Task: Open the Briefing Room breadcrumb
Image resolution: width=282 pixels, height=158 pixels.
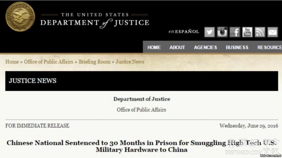Action: coord(95,62)
